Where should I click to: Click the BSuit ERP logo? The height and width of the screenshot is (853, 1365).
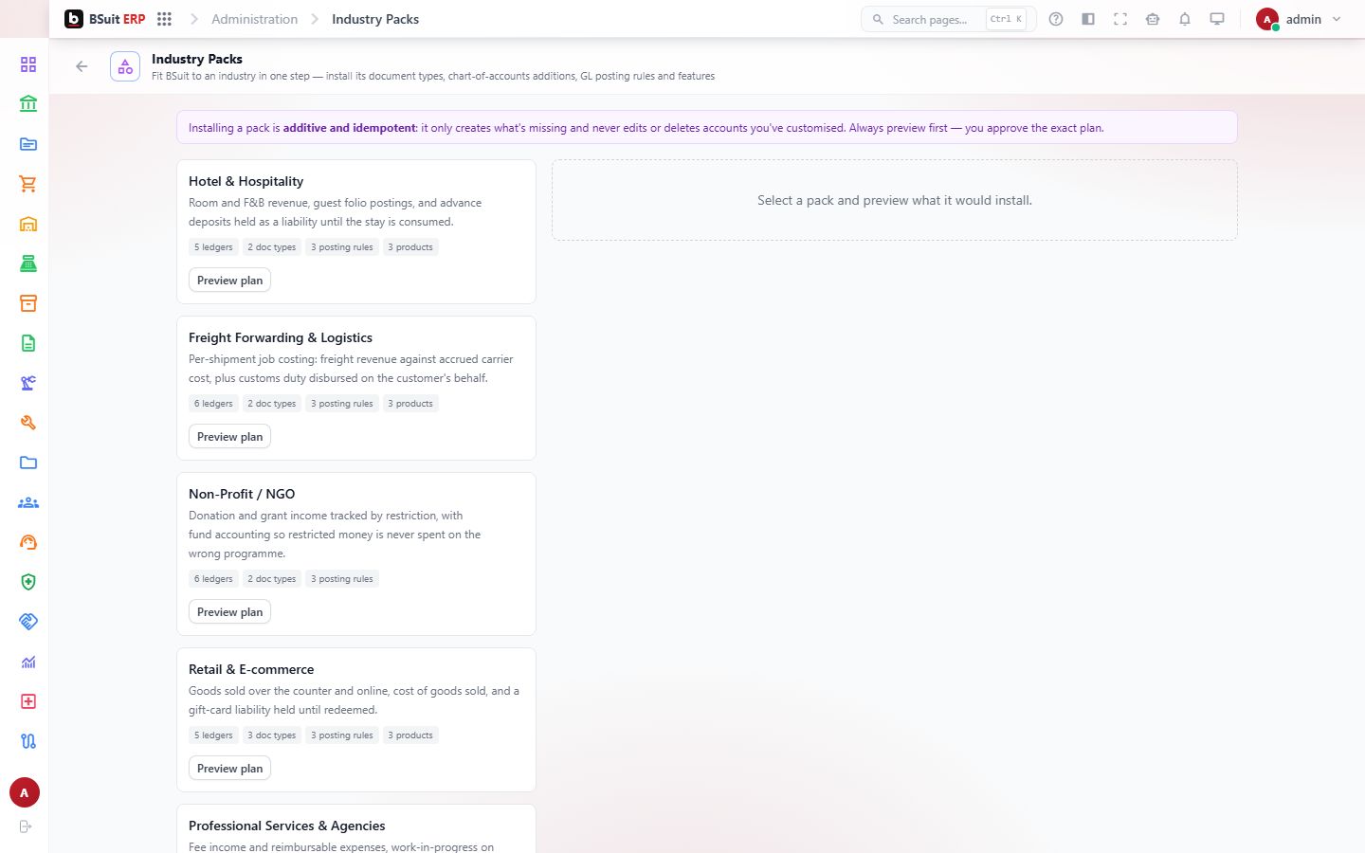pyautogui.click(x=105, y=19)
